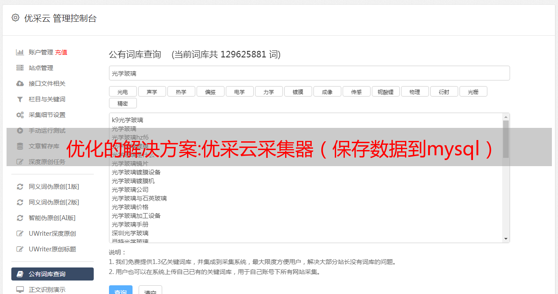Select the 偏振 keyword tag

pos(210,91)
